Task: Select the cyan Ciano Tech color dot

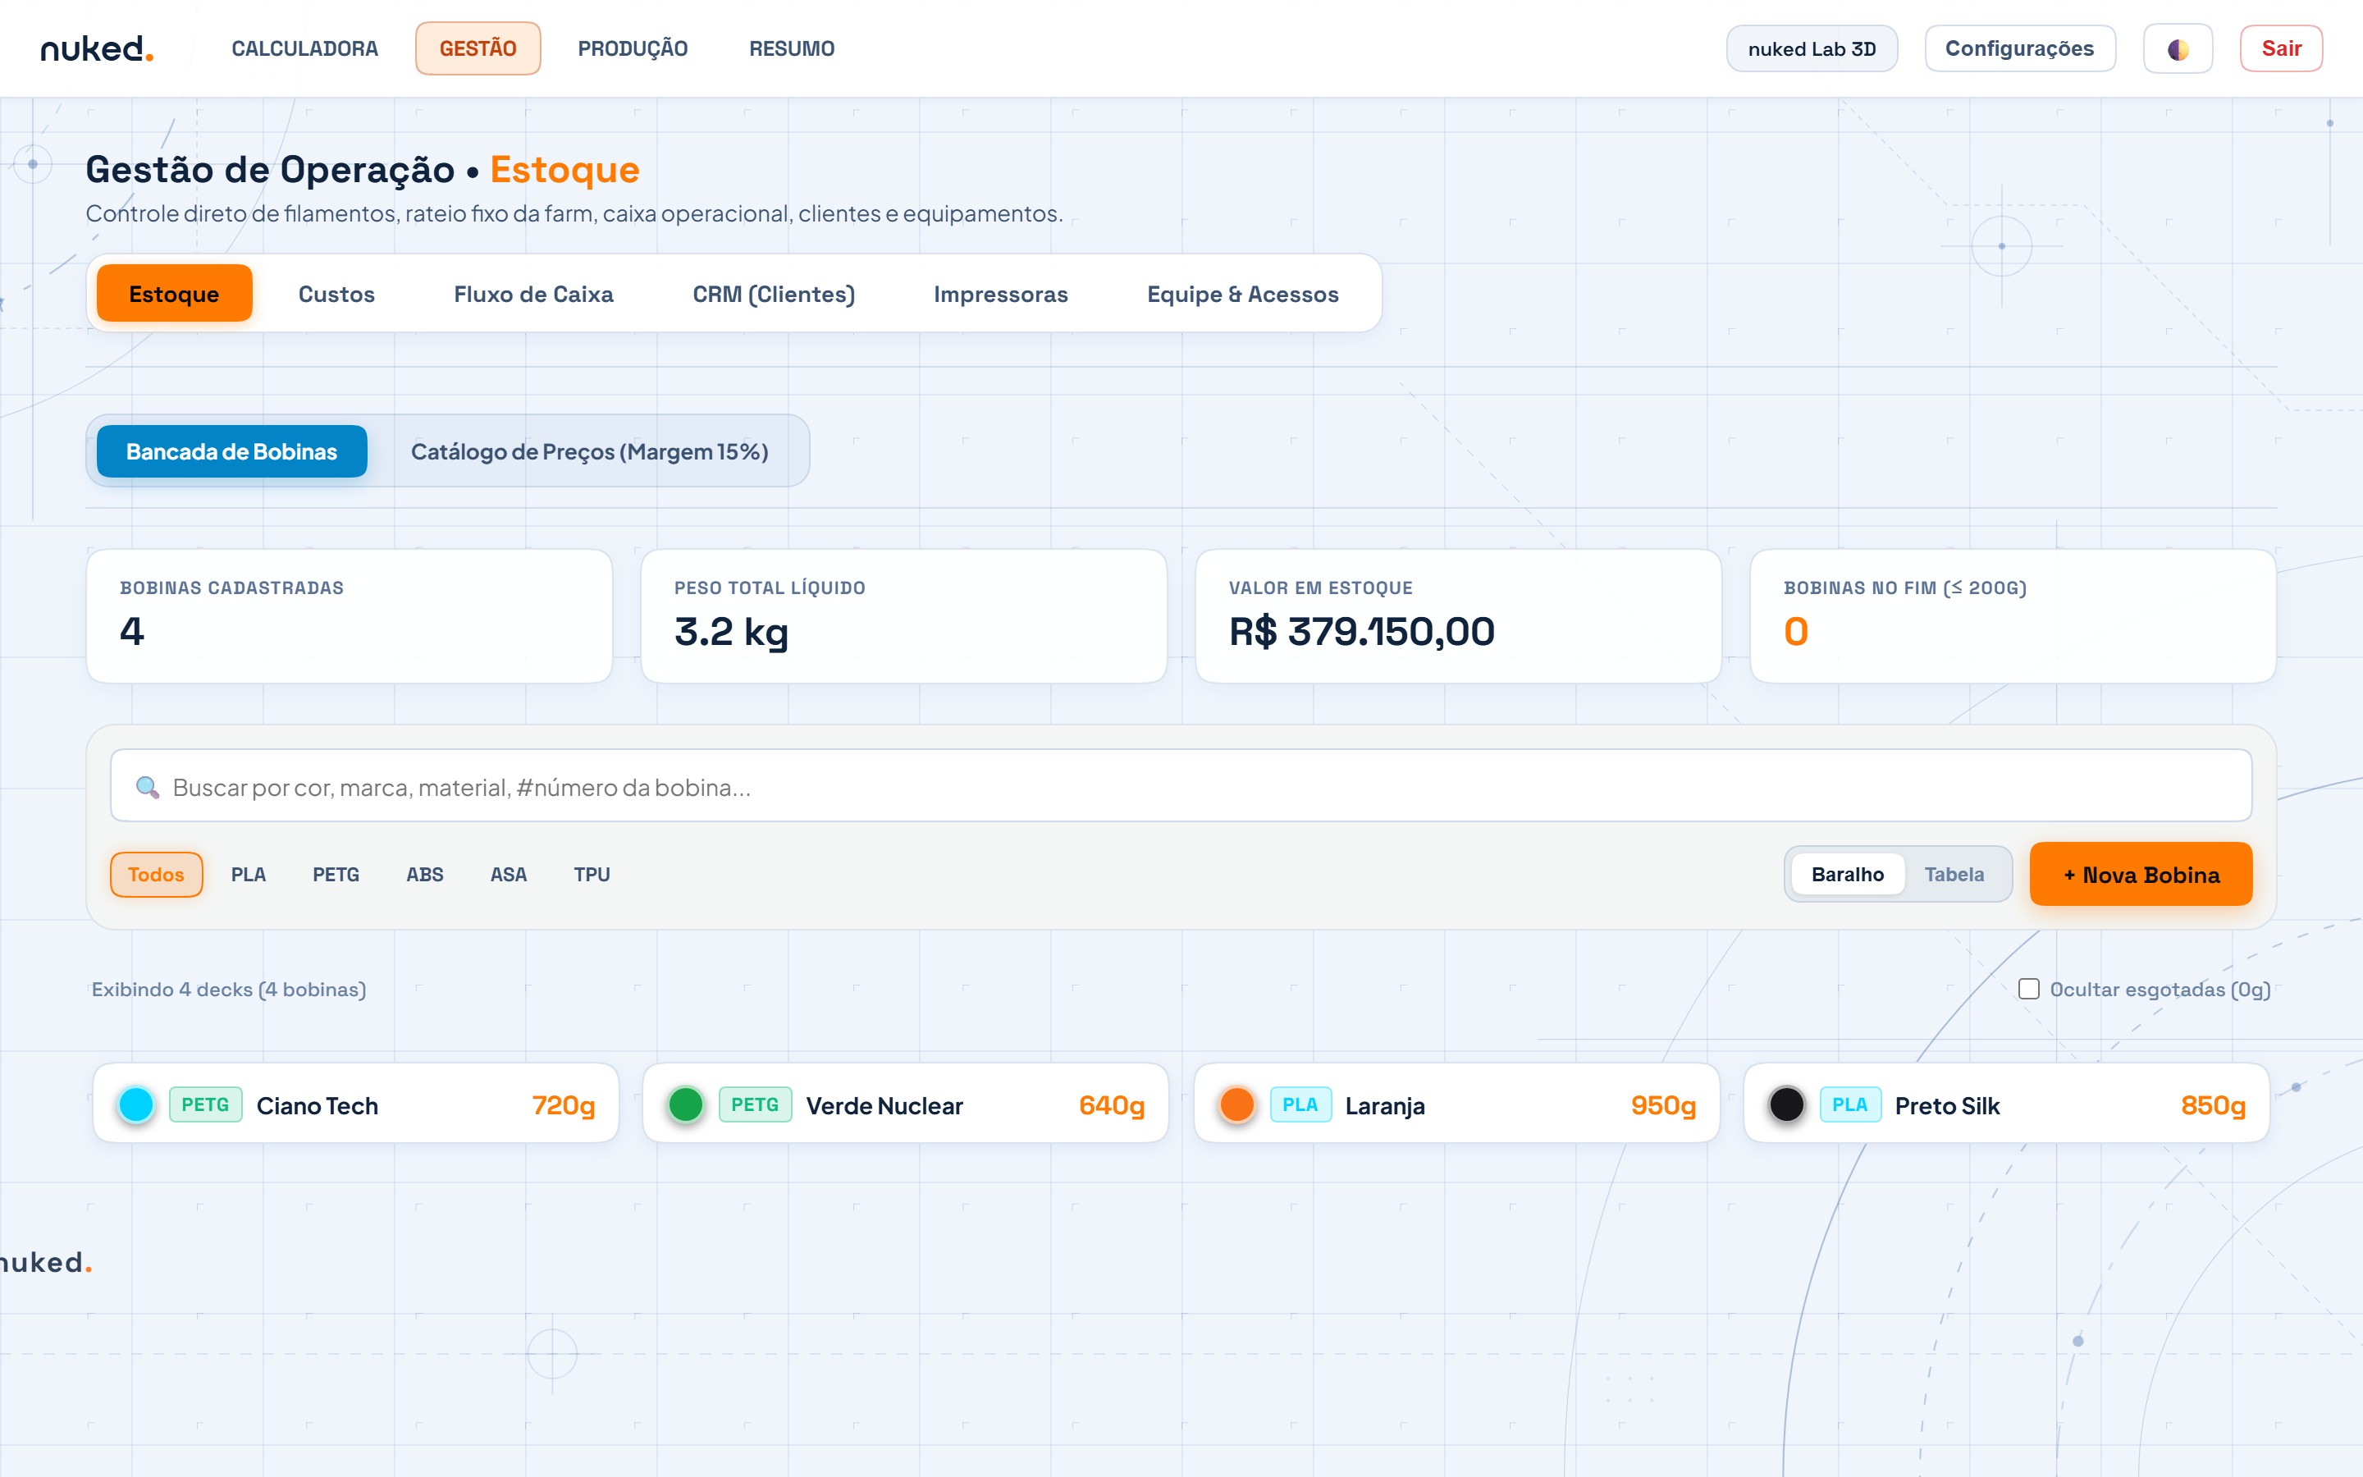Action: coord(135,1104)
